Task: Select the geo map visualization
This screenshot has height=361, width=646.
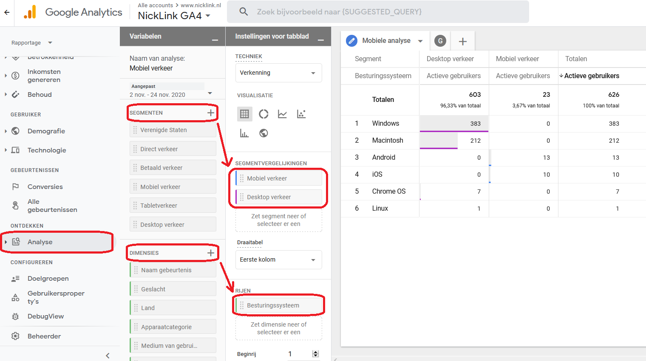Action: [263, 133]
